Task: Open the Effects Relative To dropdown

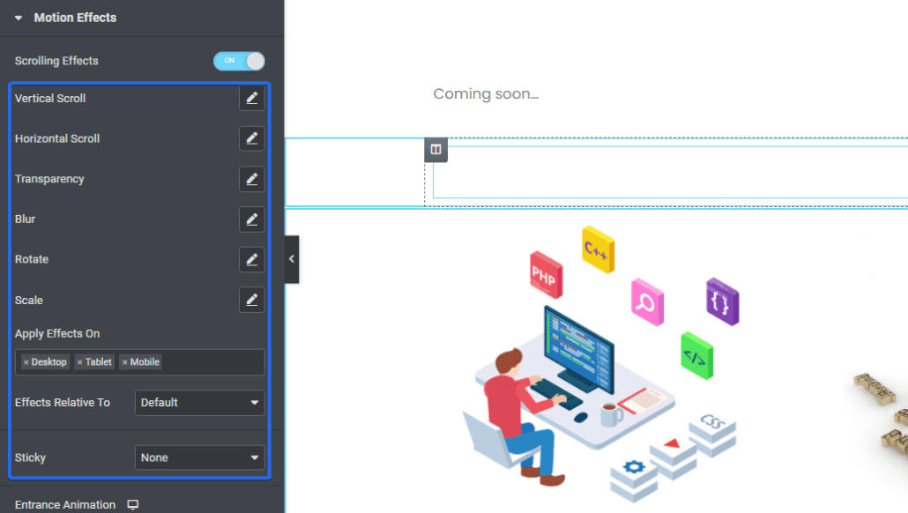Action: (200, 403)
